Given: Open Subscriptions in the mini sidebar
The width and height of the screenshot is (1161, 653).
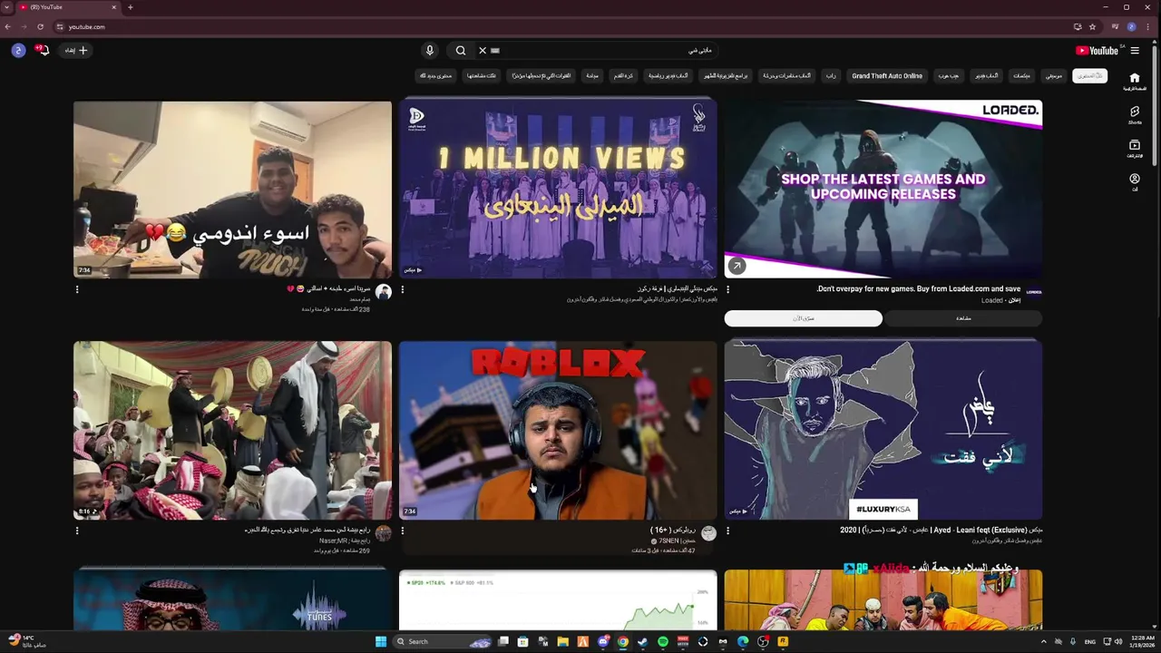Looking at the screenshot, I should click(1135, 149).
